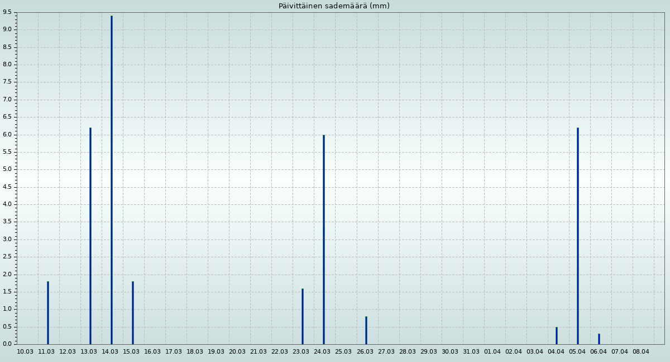This screenshot has height=362, width=670.
Task: Click the rainfall bar for 05.04
Action: pyautogui.click(x=578, y=236)
